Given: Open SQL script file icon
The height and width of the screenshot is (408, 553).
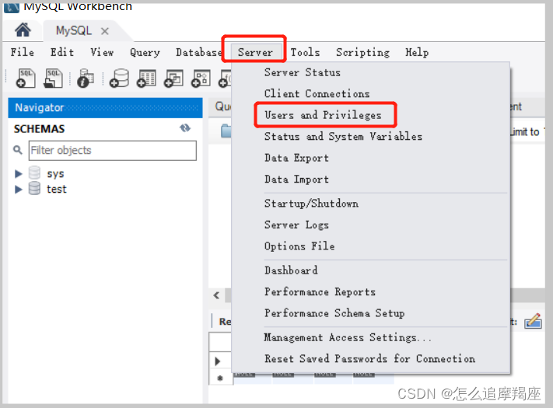Looking at the screenshot, I should pos(53,78).
